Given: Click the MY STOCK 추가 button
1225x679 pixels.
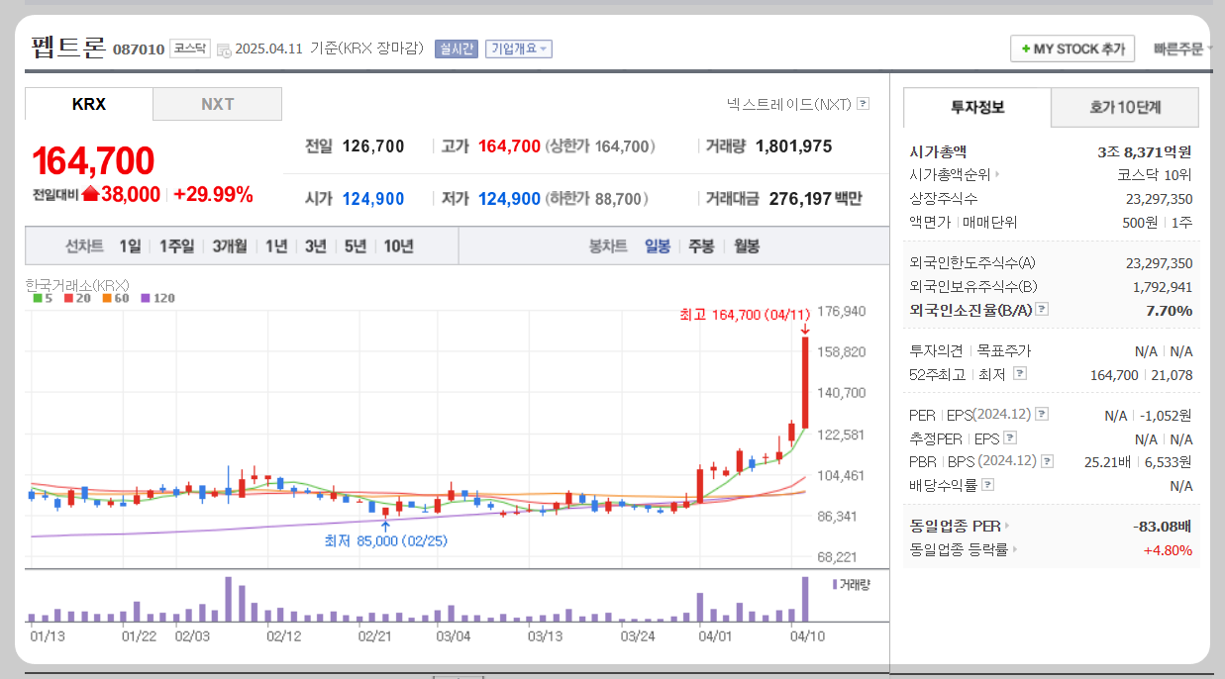Looking at the screenshot, I should [x=1072, y=48].
